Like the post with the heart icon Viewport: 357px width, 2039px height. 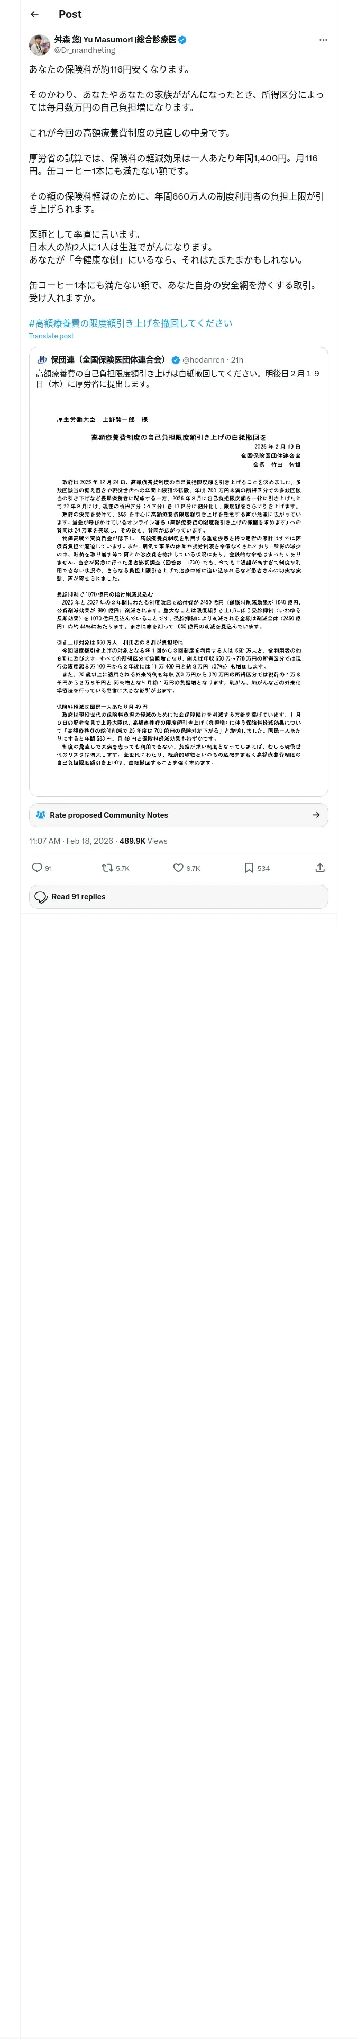tap(179, 868)
